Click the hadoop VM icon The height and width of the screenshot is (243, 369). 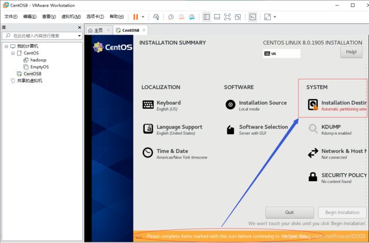[26, 60]
